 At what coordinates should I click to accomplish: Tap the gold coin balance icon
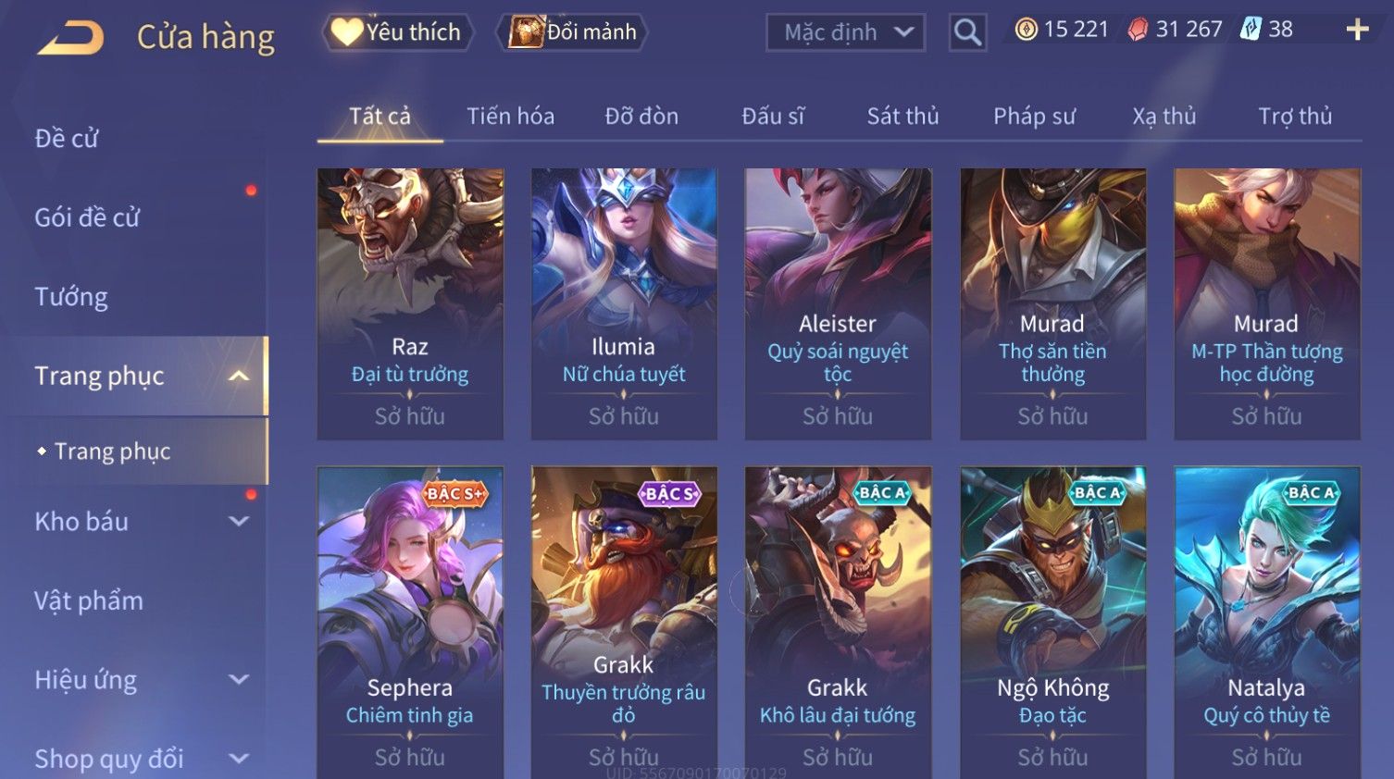point(1026,30)
